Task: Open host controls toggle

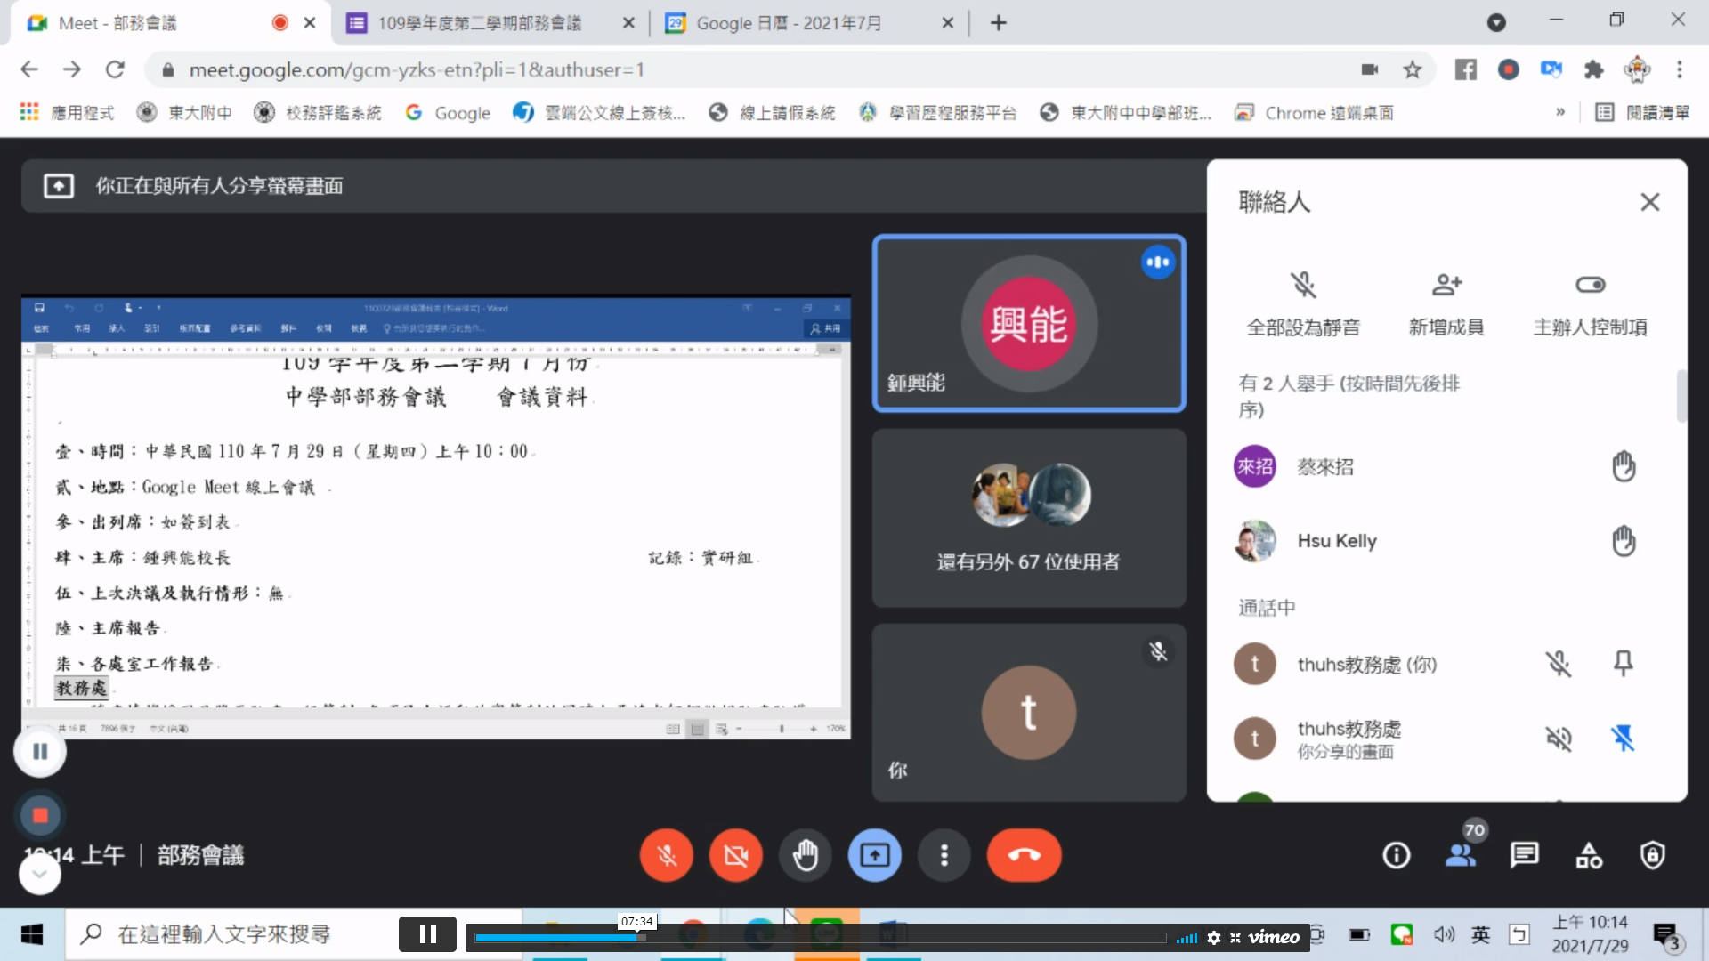Action: (1590, 286)
